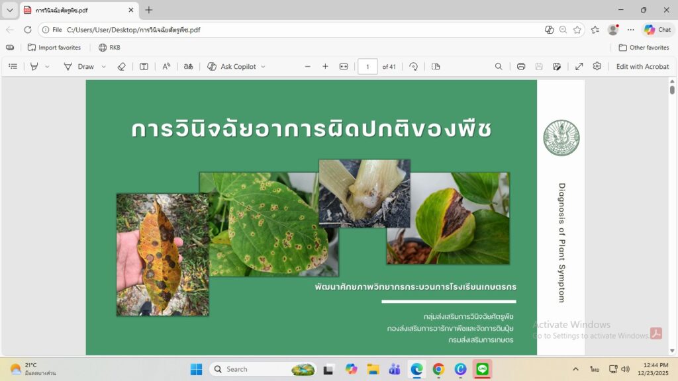
Task: Activate the Read aloud icon
Action: click(167, 66)
